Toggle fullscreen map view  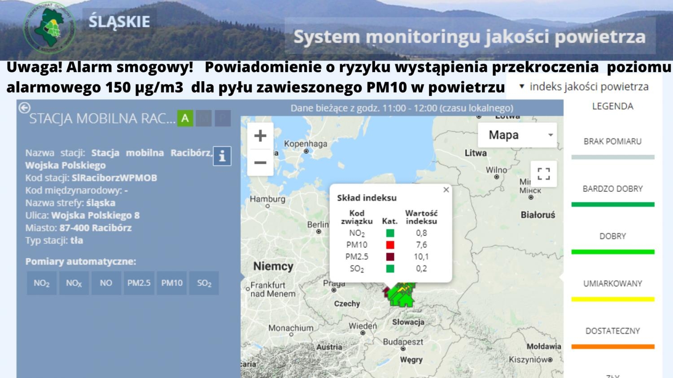click(x=543, y=174)
